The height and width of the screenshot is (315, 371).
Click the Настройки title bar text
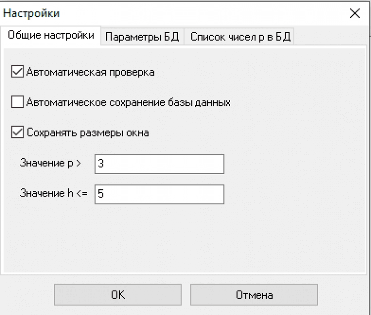click(x=32, y=13)
